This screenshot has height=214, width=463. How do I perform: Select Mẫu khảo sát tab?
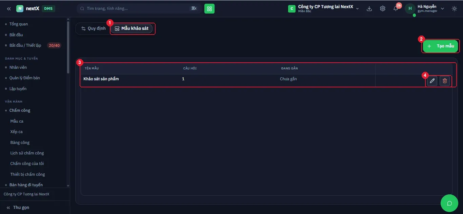point(132,28)
